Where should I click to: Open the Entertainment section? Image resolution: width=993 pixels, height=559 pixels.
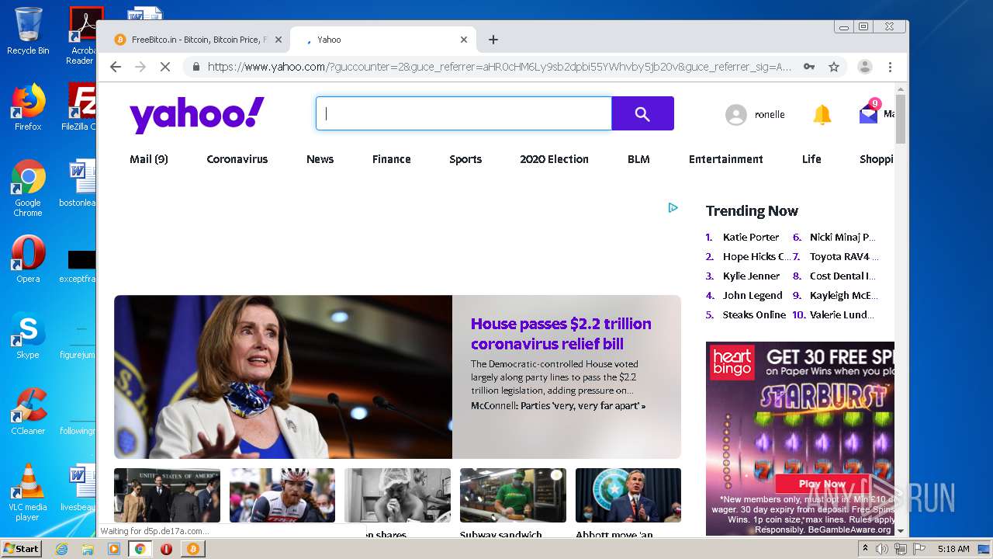[x=726, y=159]
